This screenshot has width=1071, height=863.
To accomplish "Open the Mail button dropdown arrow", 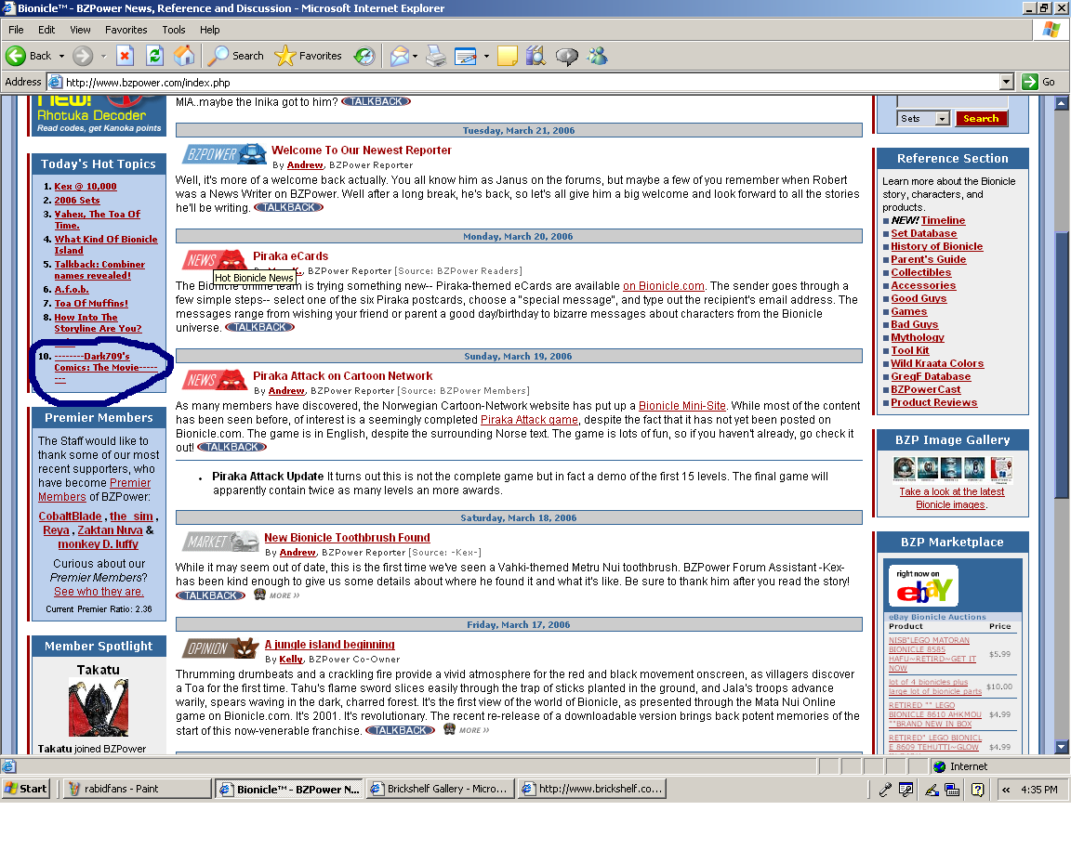I will pos(415,56).
